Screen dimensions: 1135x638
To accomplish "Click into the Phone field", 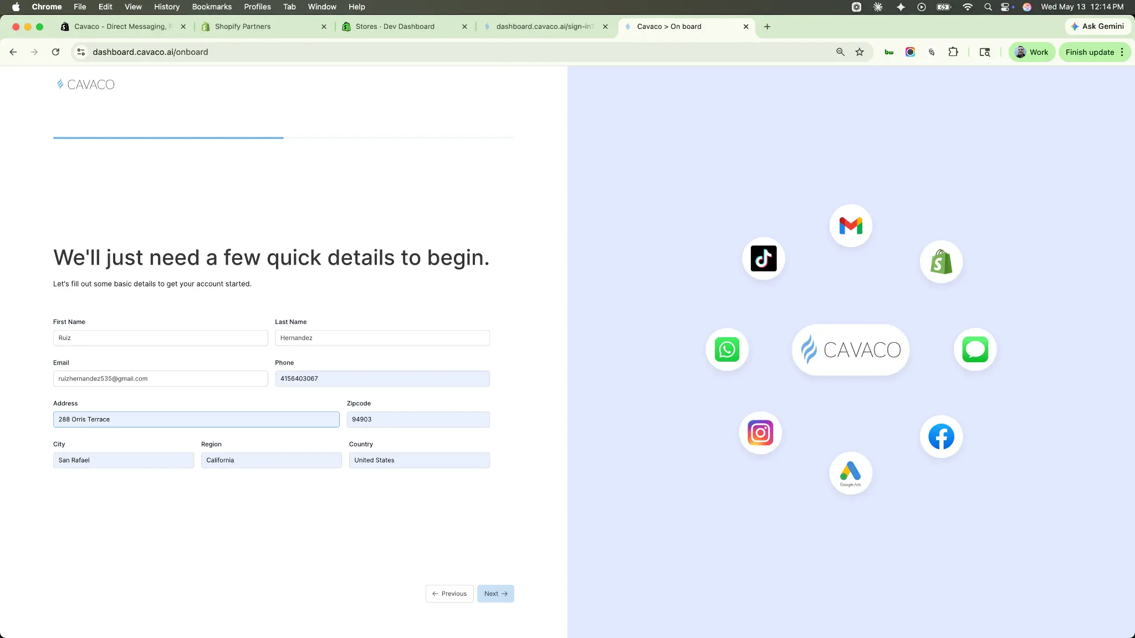I will [382, 379].
